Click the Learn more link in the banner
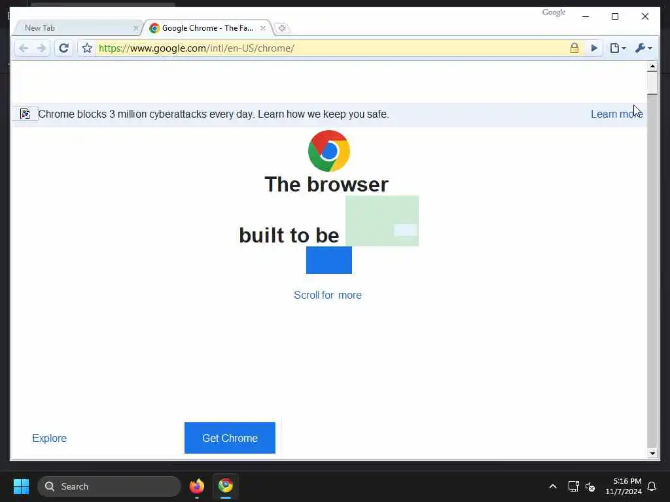670x502 pixels. click(616, 114)
